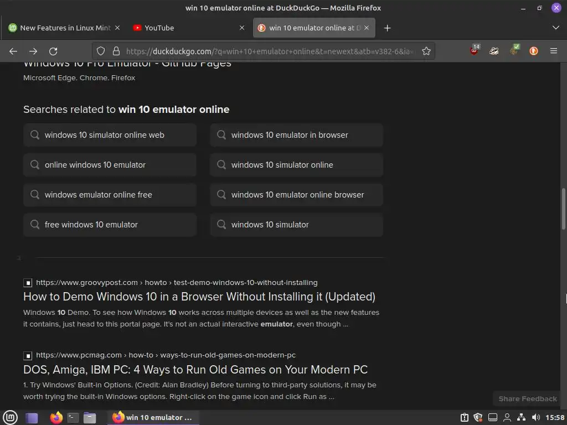Open update manager shield tray icon
567x425 pixels.
[478, 417]
